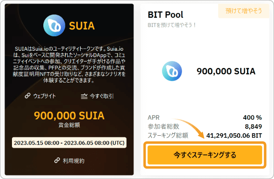The width and height of the screenshot is (274, 179).
Task: Open the 利用規約 terms link
Action: [74, 161]
